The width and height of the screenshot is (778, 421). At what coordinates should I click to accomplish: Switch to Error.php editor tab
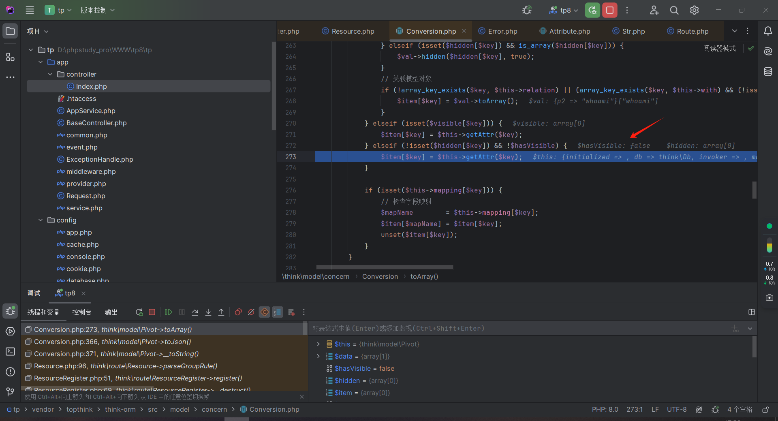(x=502, y=31)
